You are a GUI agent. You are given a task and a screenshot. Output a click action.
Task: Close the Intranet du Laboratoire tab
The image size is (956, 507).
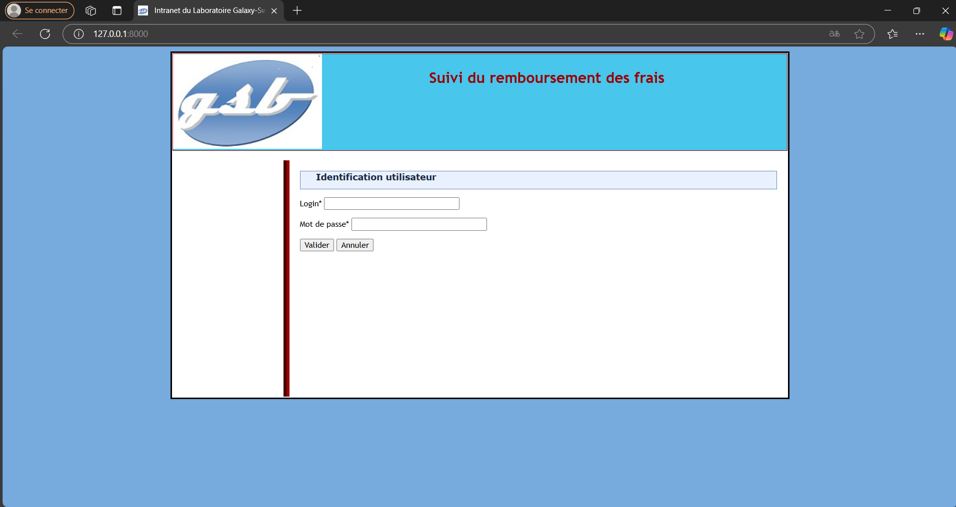(x=274, y=10)
